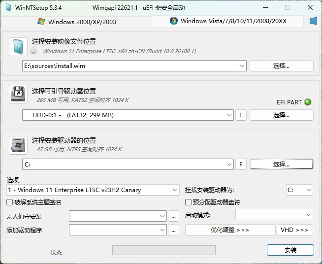The width and height of the screenshot is (322, 264).
Task: Click the 状态 label
Action: click(x=56, y=253)
